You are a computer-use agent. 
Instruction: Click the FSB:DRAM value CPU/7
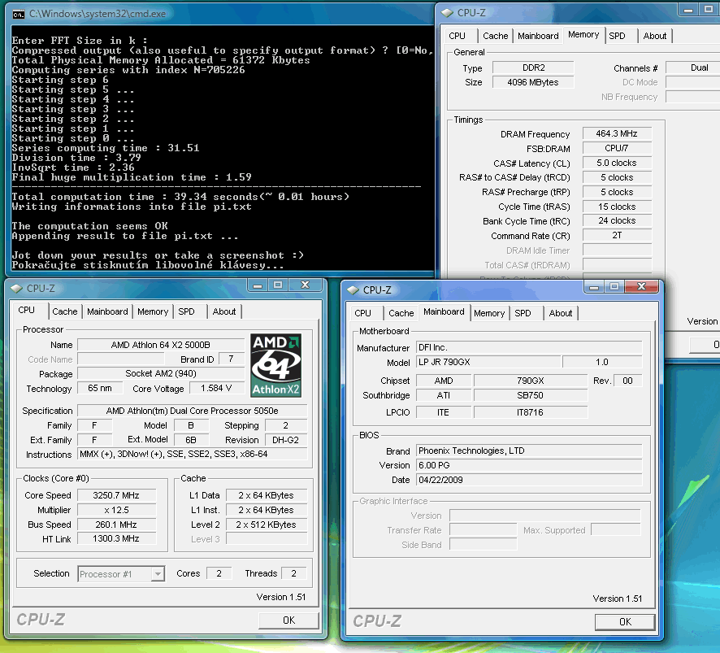click(x=617, y=149)
